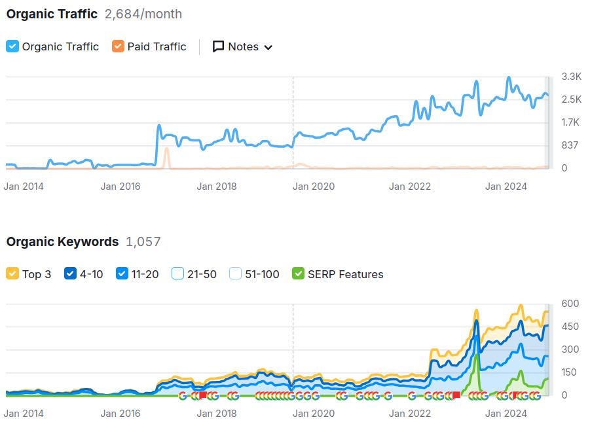Enable the 21-50 keyword positions checkbox
This screenshot has width=590, height=428.
tap(177, 274)
